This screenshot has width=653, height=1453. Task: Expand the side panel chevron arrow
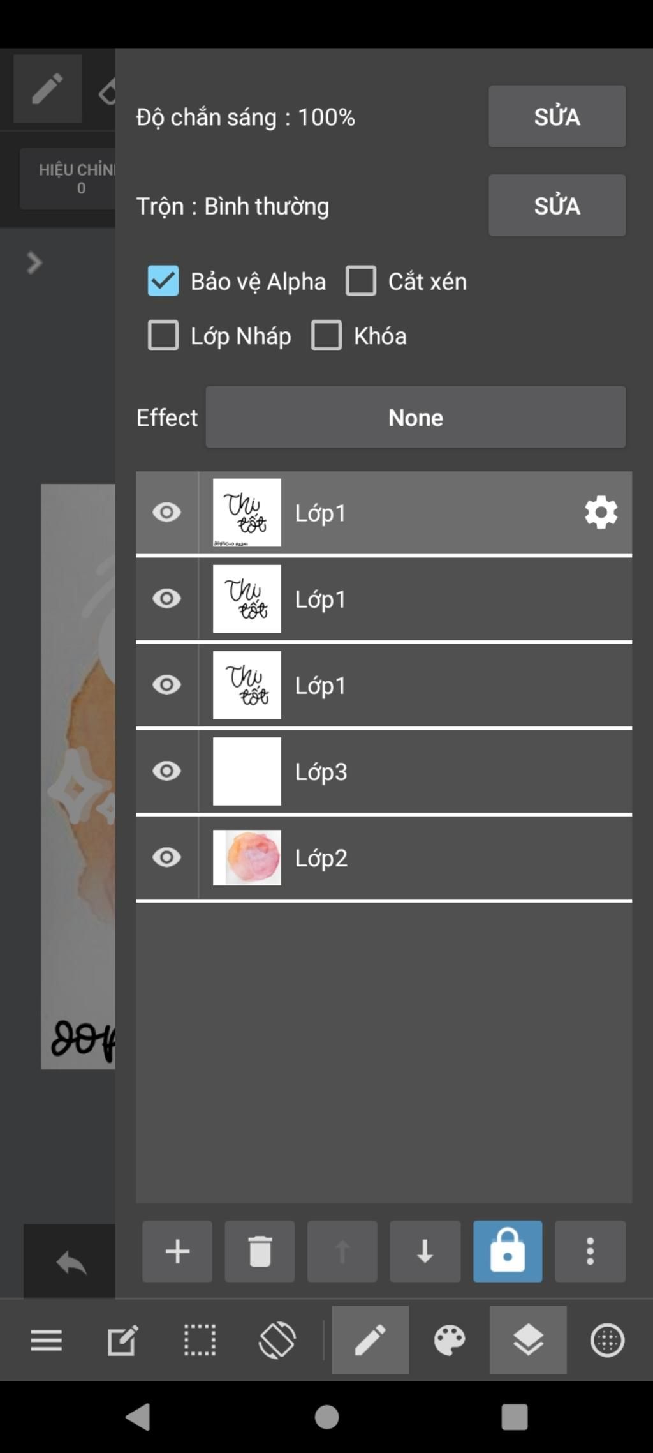(34, 262)
